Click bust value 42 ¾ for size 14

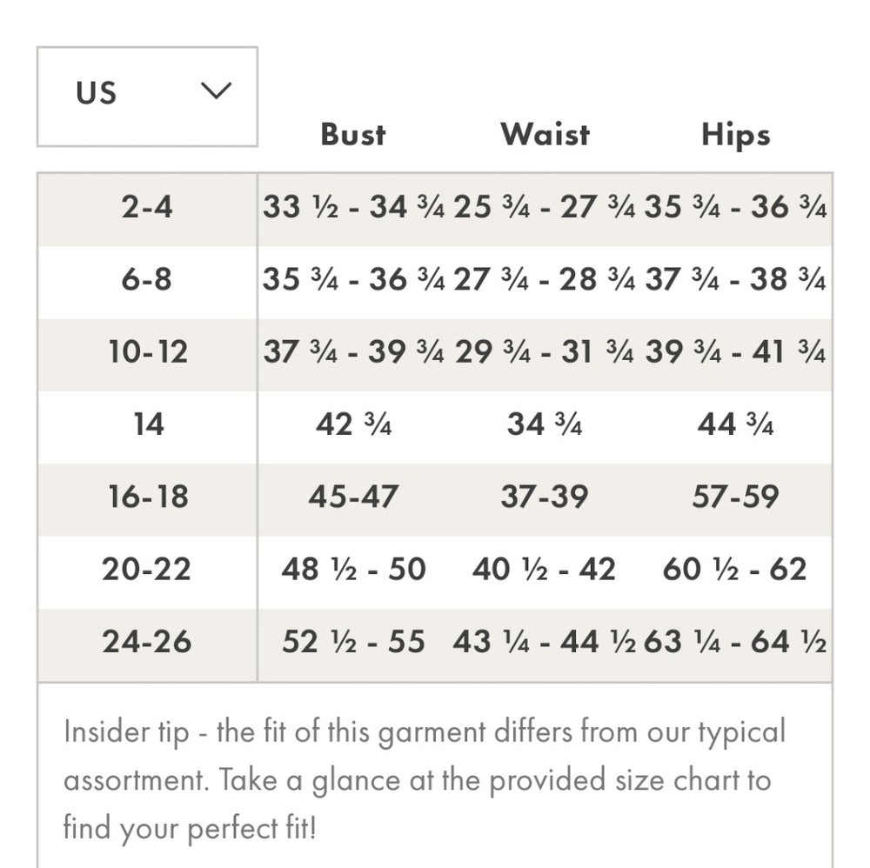[x=353, y=424]
